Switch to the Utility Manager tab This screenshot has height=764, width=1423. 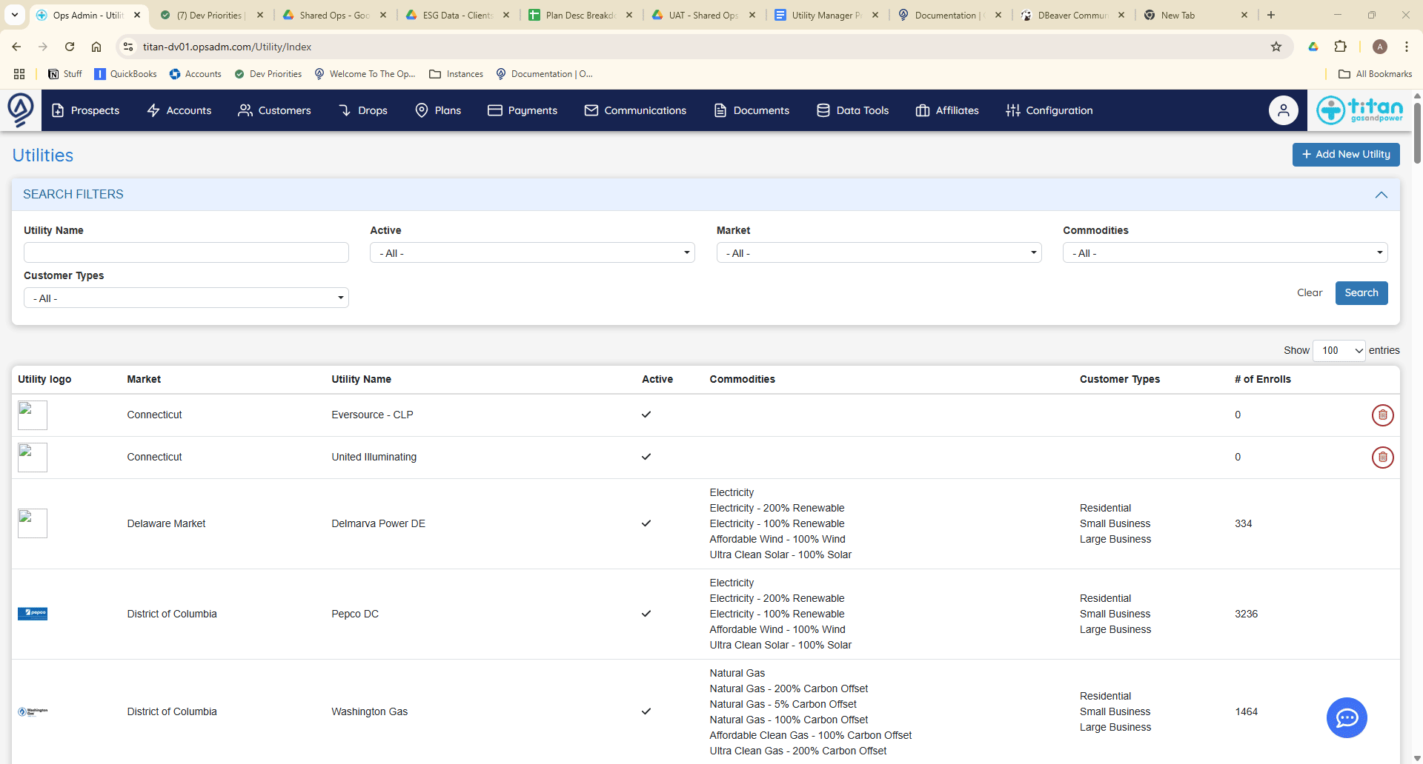(x=826, y=15)
